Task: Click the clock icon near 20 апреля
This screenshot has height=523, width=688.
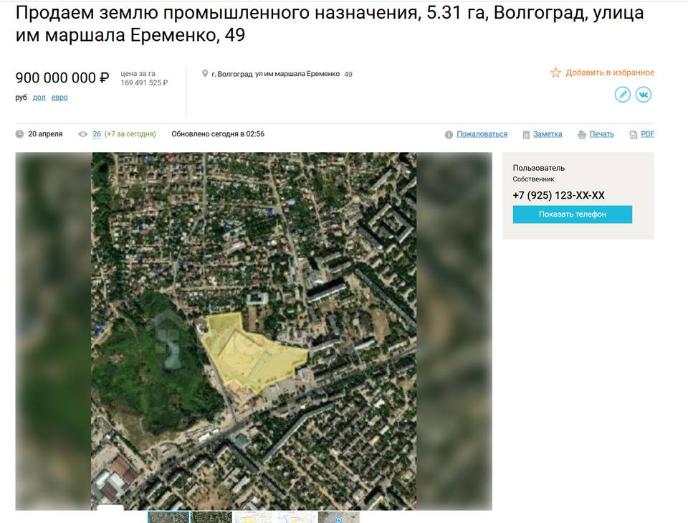Action: pos(20,134)
